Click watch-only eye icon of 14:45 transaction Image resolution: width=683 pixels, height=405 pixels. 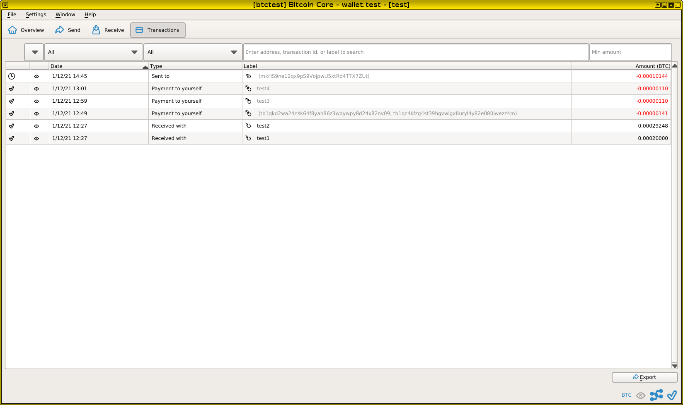[x=36, y=77]
